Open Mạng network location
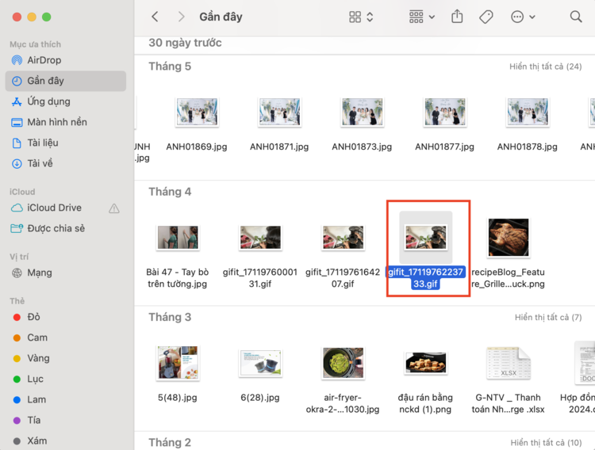Screen dimensions: 595x450 [x=66, y=273]
